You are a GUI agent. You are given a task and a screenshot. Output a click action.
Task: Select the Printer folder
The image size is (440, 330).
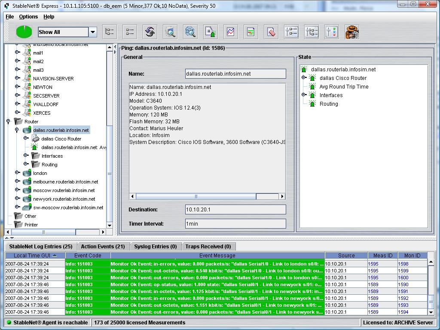(31, 225)
